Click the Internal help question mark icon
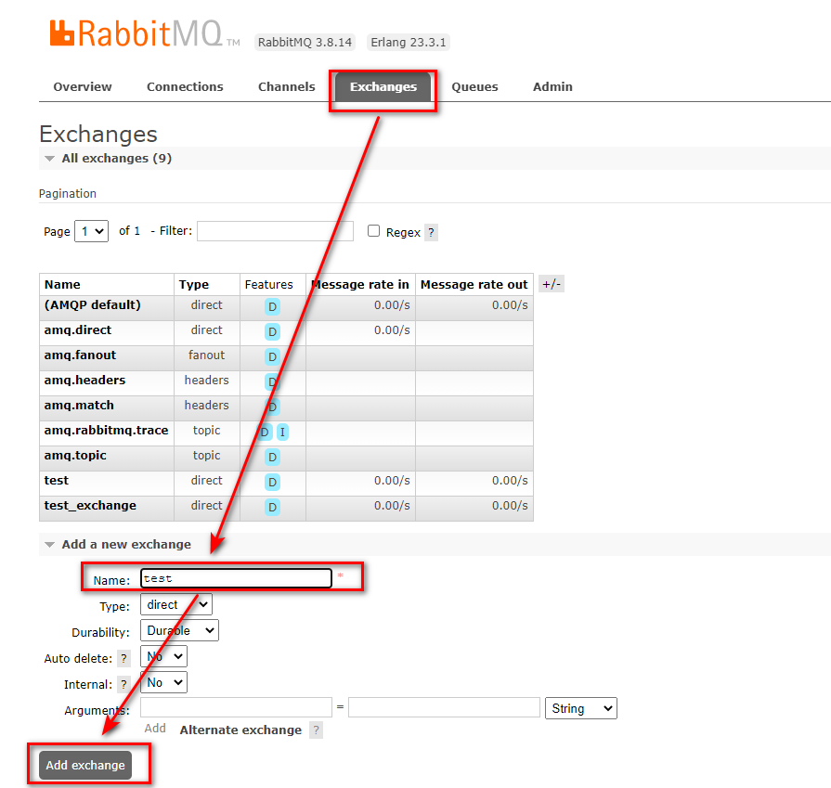Screen dimensions: 831x788 point(123,685)
